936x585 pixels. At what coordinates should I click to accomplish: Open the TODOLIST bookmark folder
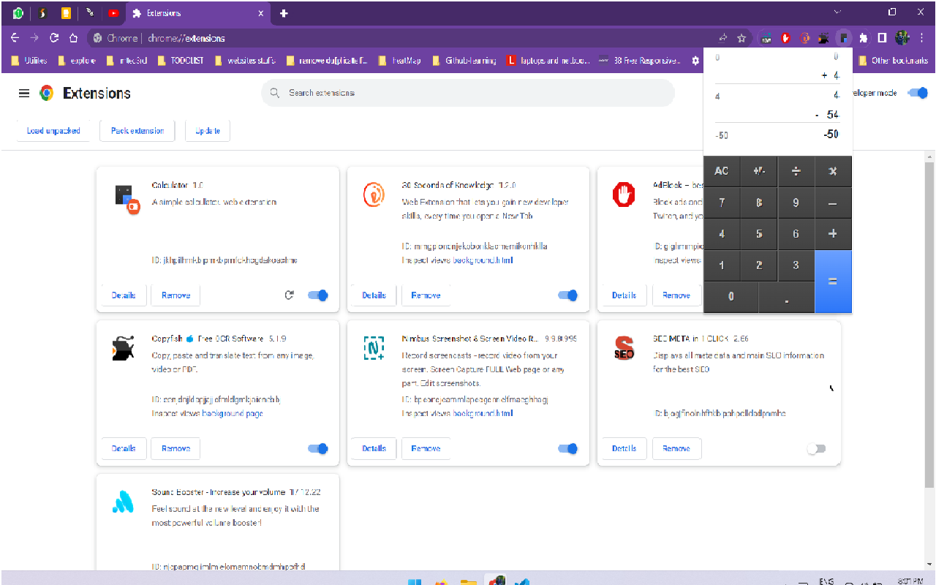[x=181, y=61]
